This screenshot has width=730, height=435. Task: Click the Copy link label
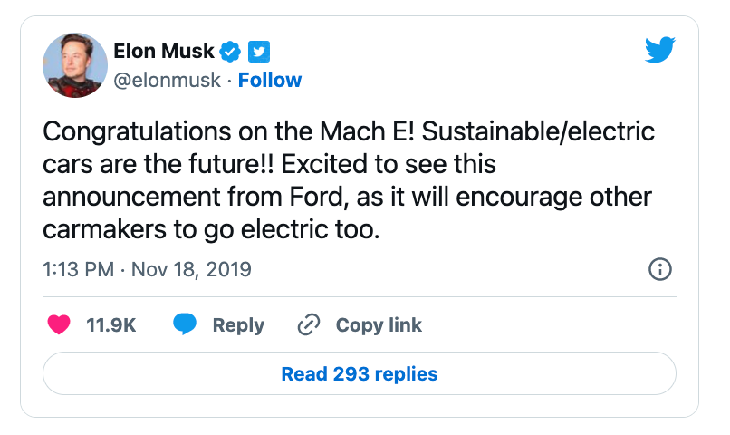(x=379, y=325)
